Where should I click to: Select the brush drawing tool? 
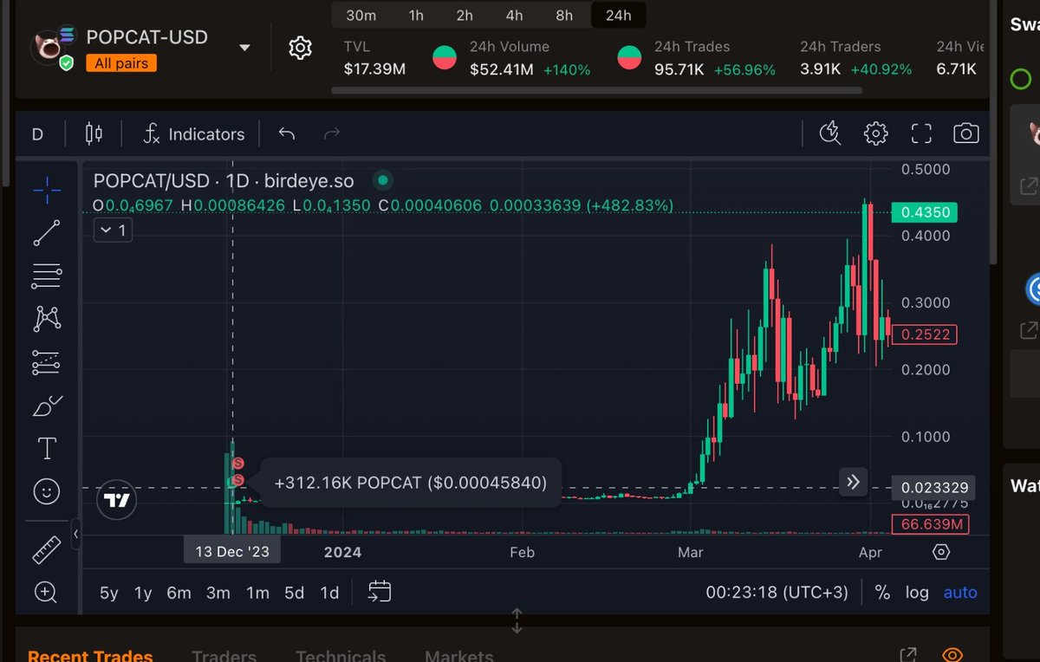(47, 406)
